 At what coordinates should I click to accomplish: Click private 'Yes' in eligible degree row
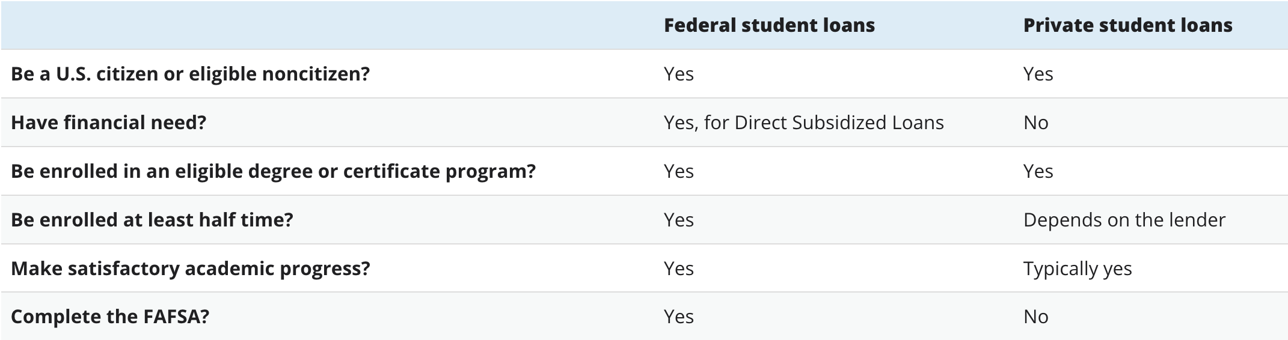click(1038, 171)
